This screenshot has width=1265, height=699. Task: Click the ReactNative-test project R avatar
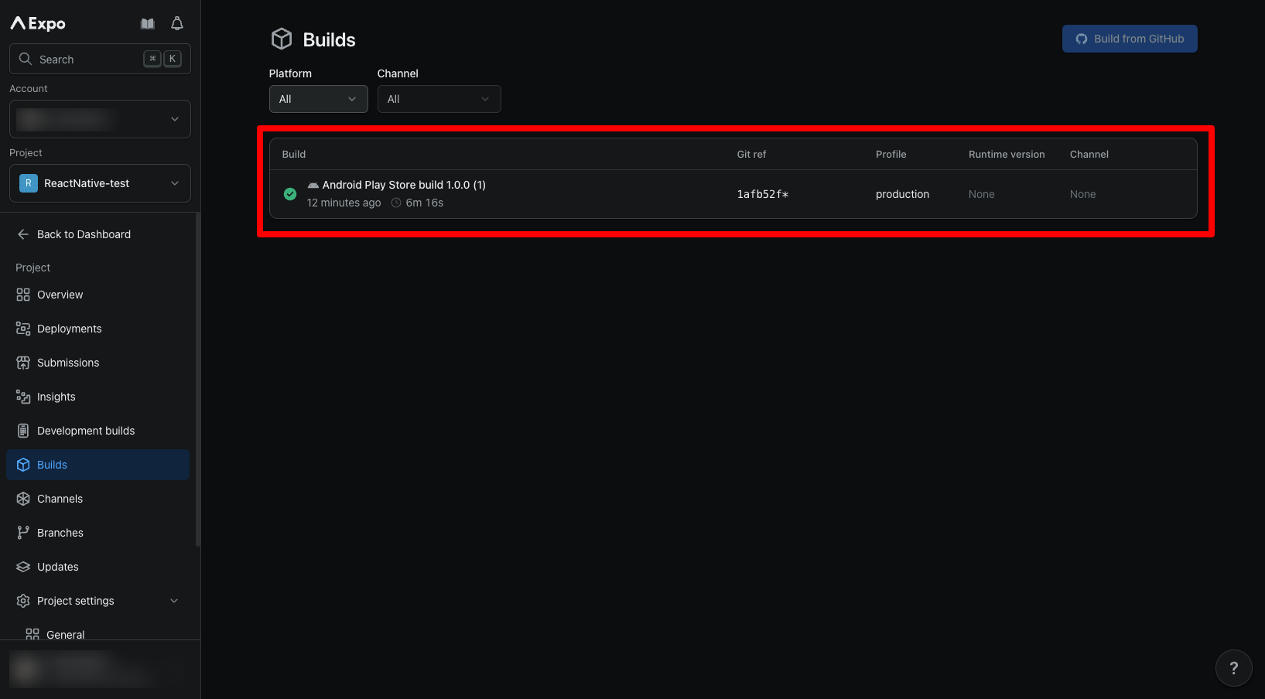[29, 183]
